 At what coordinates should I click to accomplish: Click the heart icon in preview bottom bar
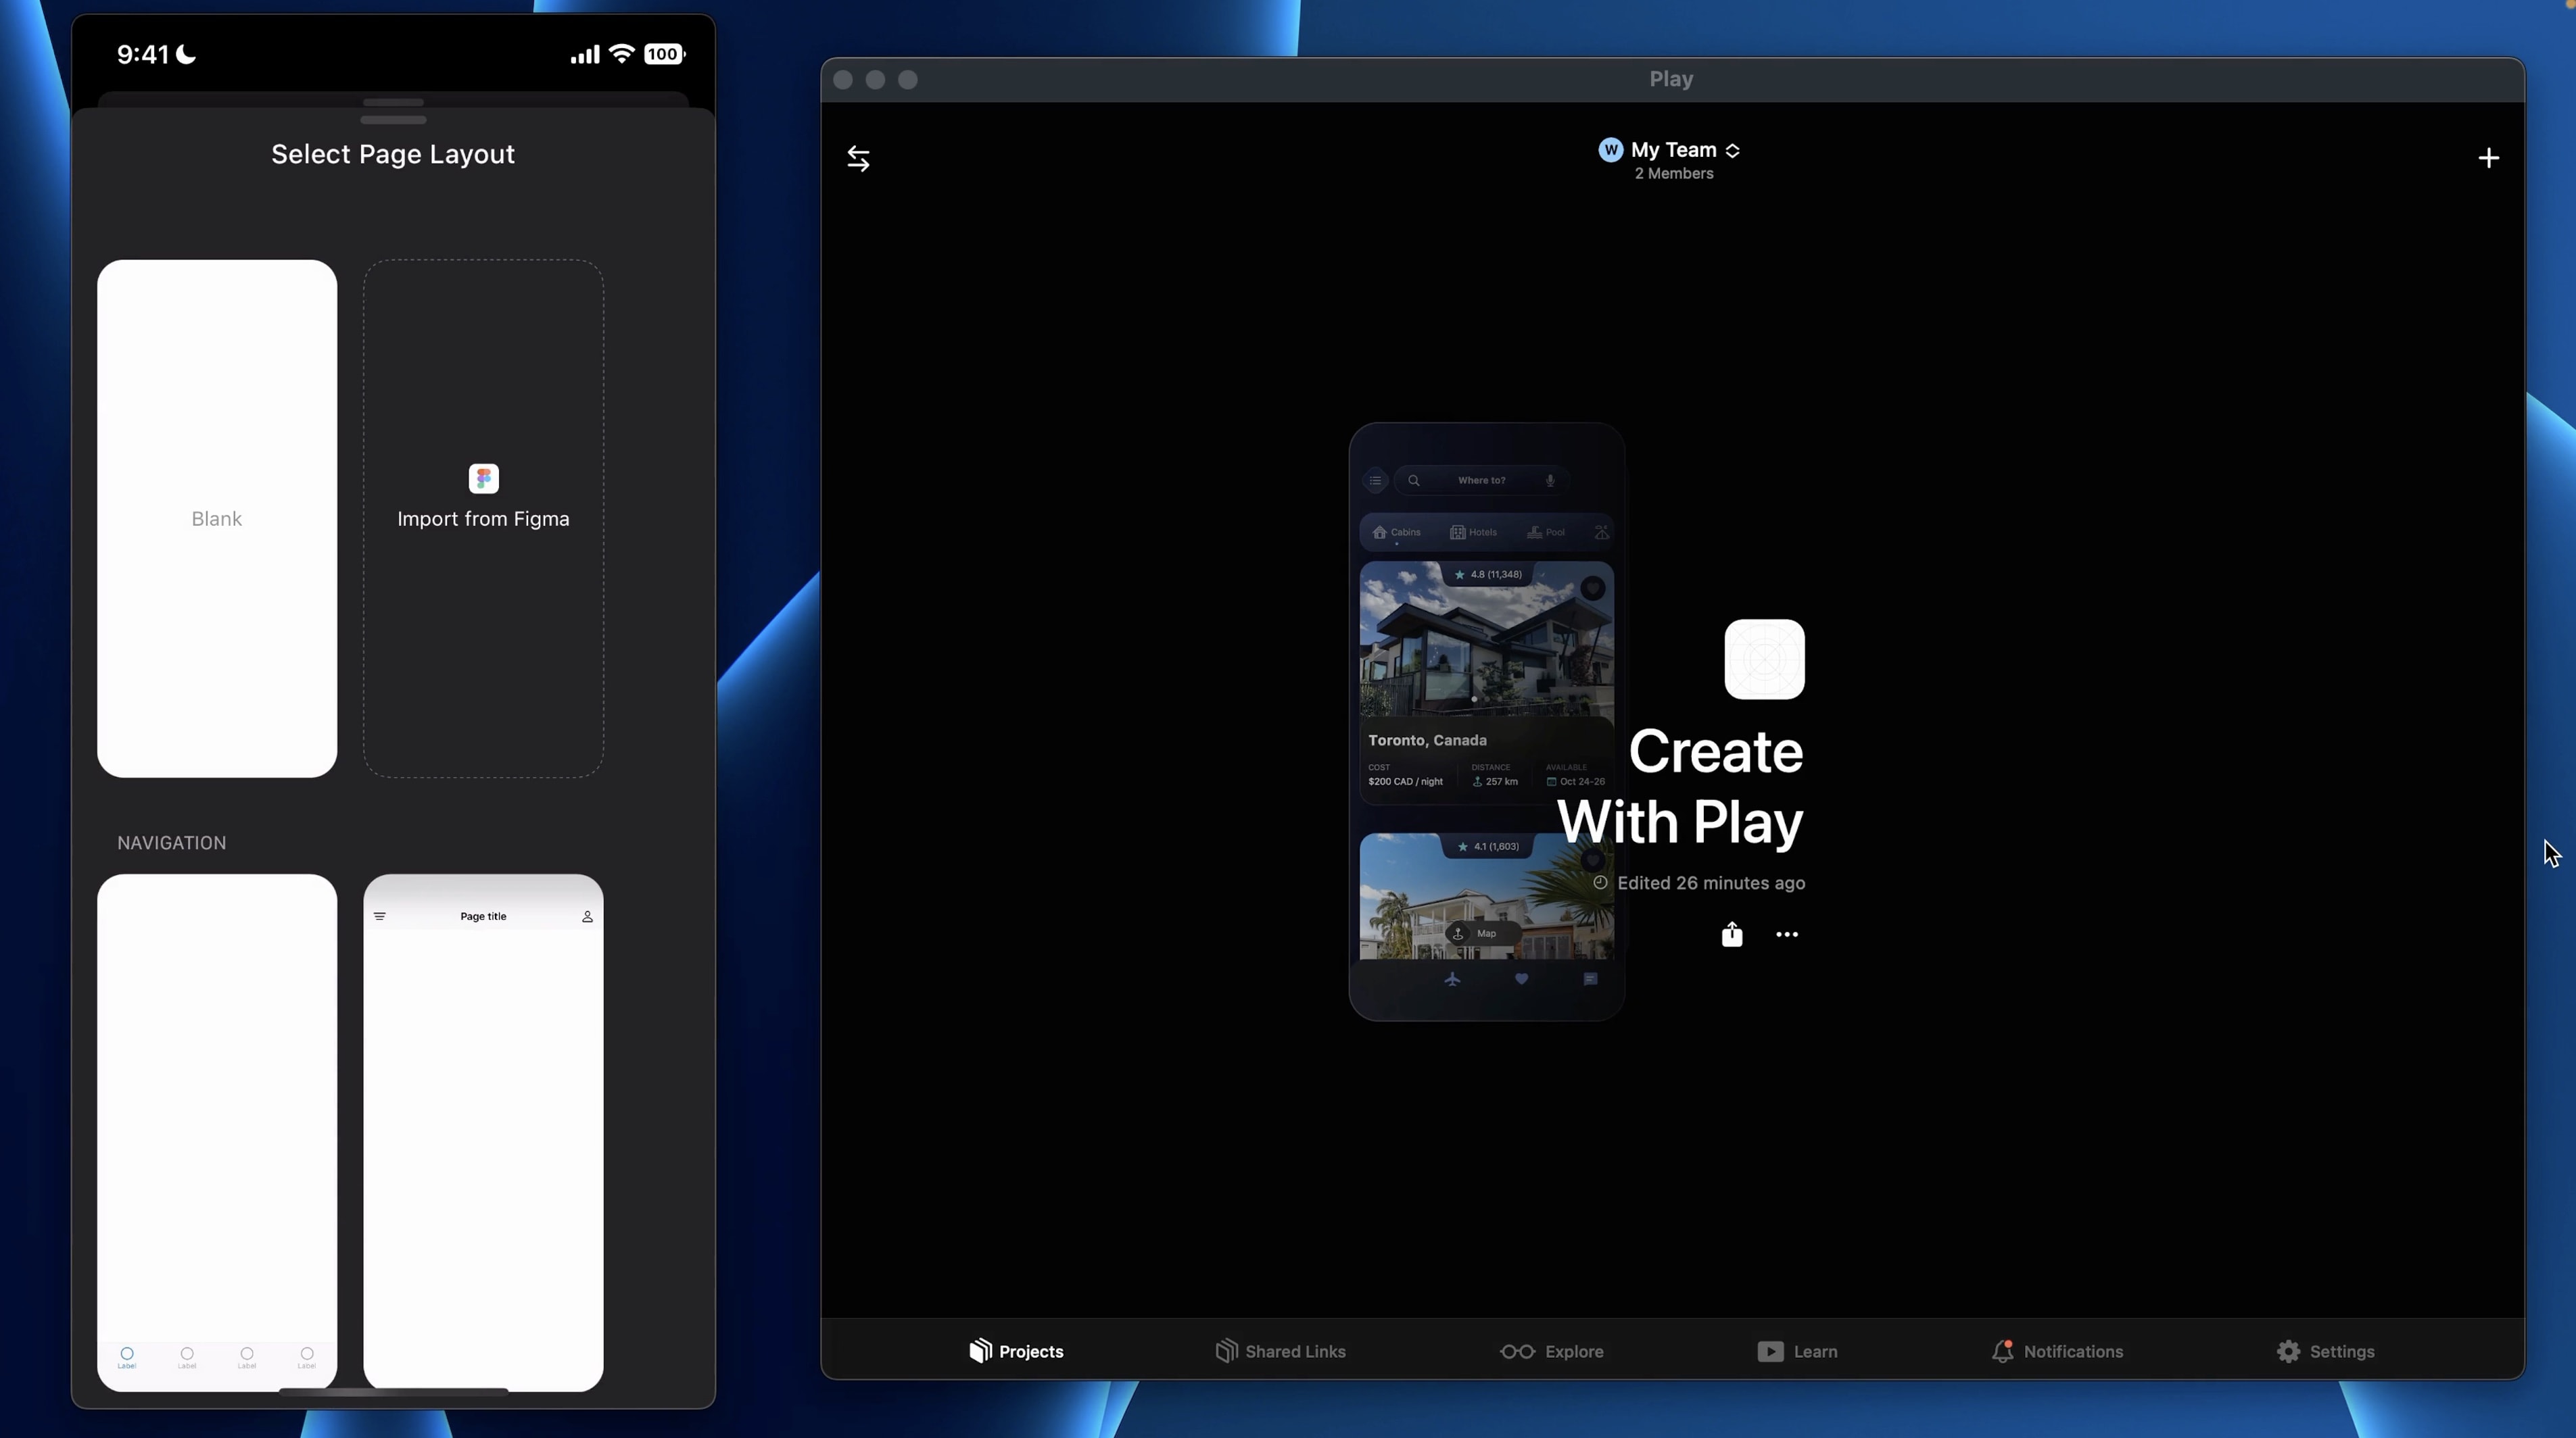[x=1521, y=978]
